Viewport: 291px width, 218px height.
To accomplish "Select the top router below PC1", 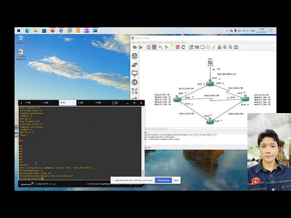I will 210,84.
